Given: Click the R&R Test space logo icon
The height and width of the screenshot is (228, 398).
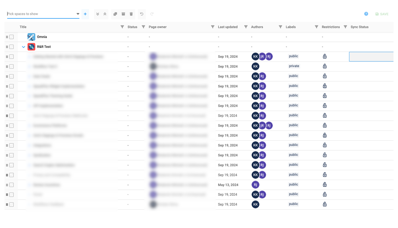Looking at the screenshot, I should (x=31, y=47).
